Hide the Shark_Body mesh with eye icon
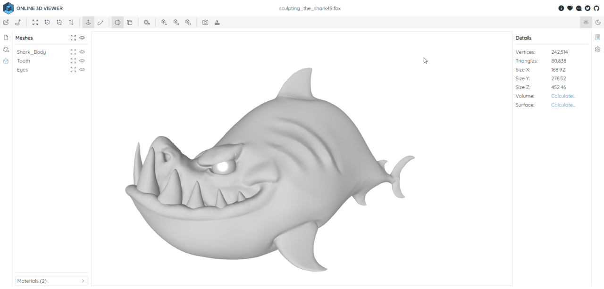This screenshot has height=289, width=604. point(82,52)
